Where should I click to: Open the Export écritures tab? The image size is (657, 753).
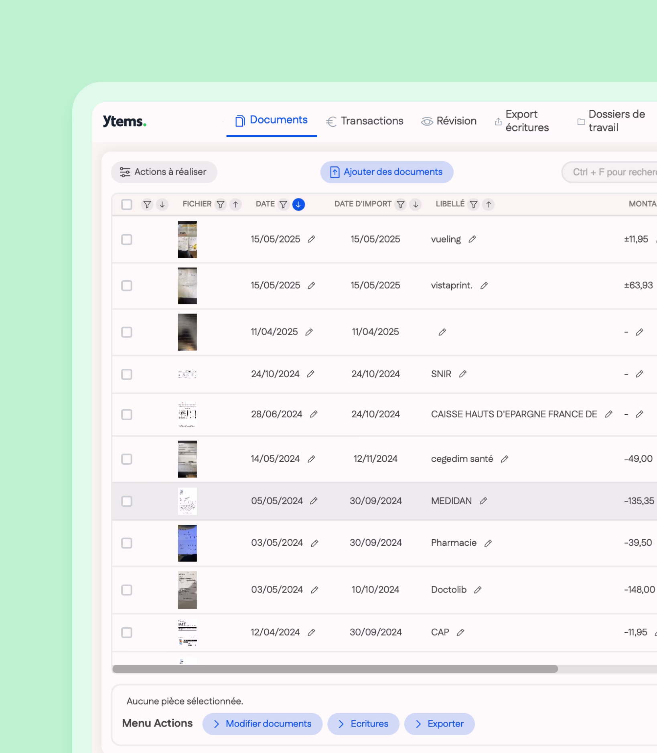521,121
